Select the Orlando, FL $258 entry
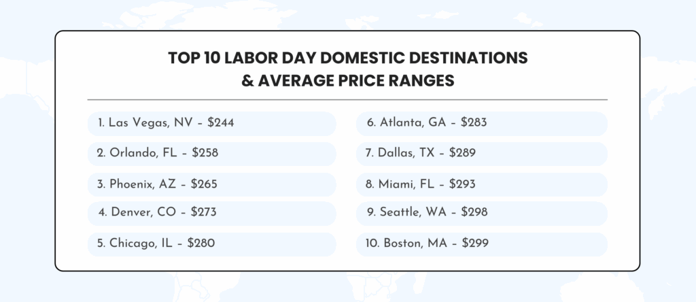 coord(212,154)
